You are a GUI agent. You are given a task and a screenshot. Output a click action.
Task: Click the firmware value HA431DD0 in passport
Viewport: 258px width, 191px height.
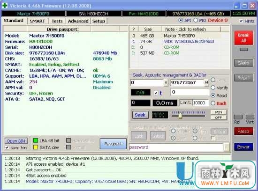click(x=41, y=41)
